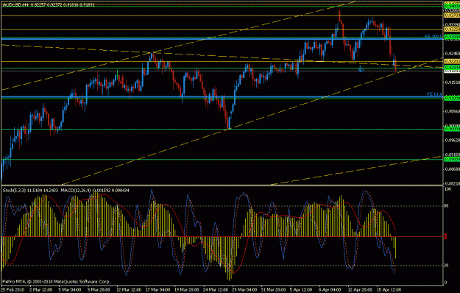Click the green 0.9200 price tag
Screen dimensions: 460x293
tap(452, 68)
